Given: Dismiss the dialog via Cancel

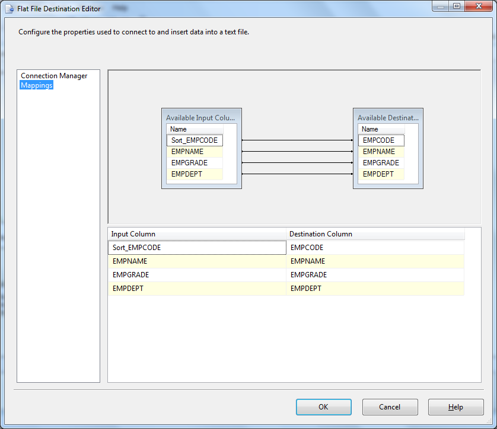Looking at the screenshot, I should coord(390,407).
